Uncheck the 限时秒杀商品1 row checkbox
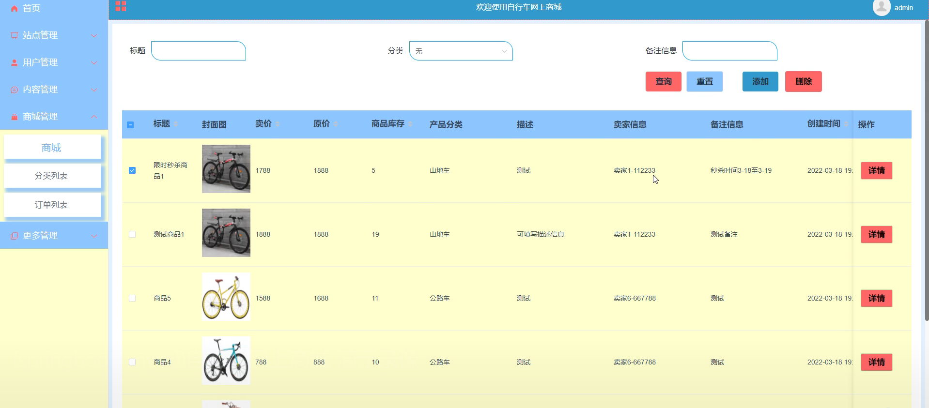The width and height of the screenshot is (929, 408). [132, 170]
